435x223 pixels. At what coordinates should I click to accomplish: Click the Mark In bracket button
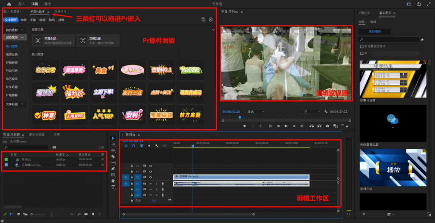253,126
